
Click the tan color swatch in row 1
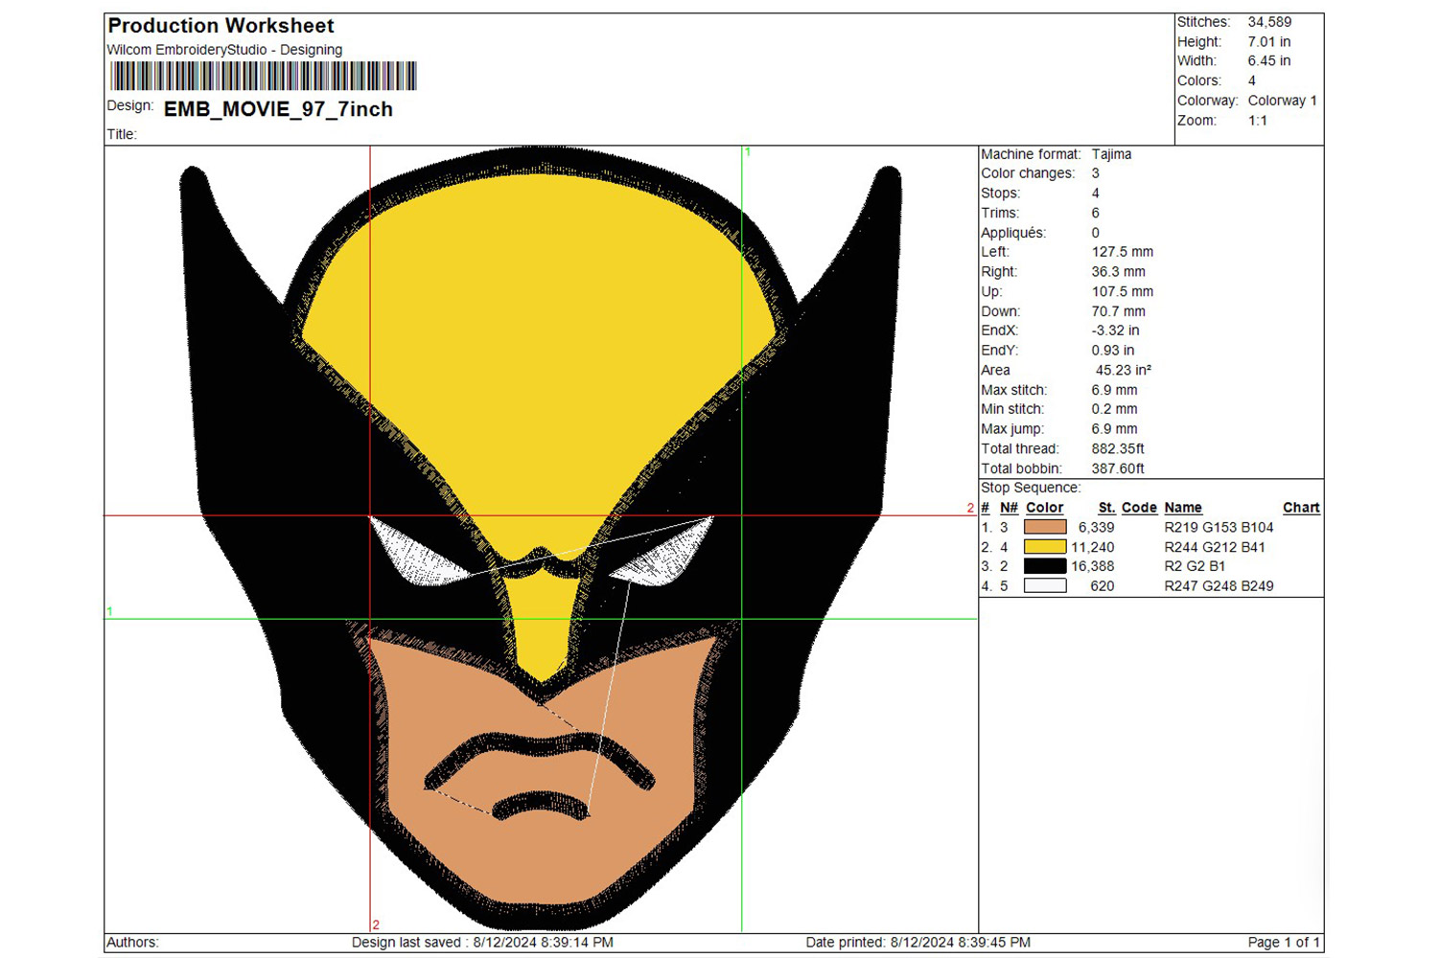1045,527
